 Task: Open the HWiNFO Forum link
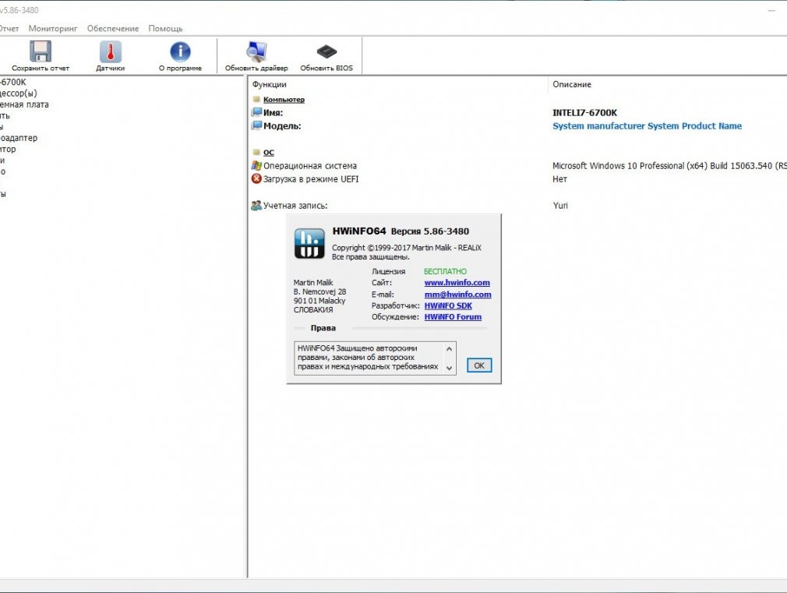pos(453,317)
